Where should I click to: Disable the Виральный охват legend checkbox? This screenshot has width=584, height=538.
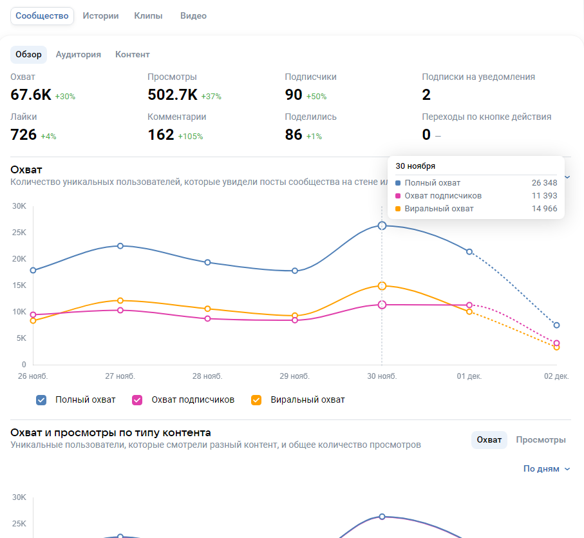point(256,400)
